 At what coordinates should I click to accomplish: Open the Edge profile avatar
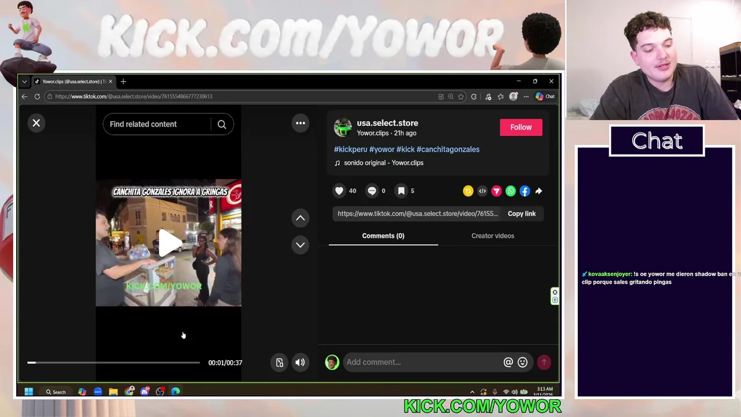coord(513,97)
